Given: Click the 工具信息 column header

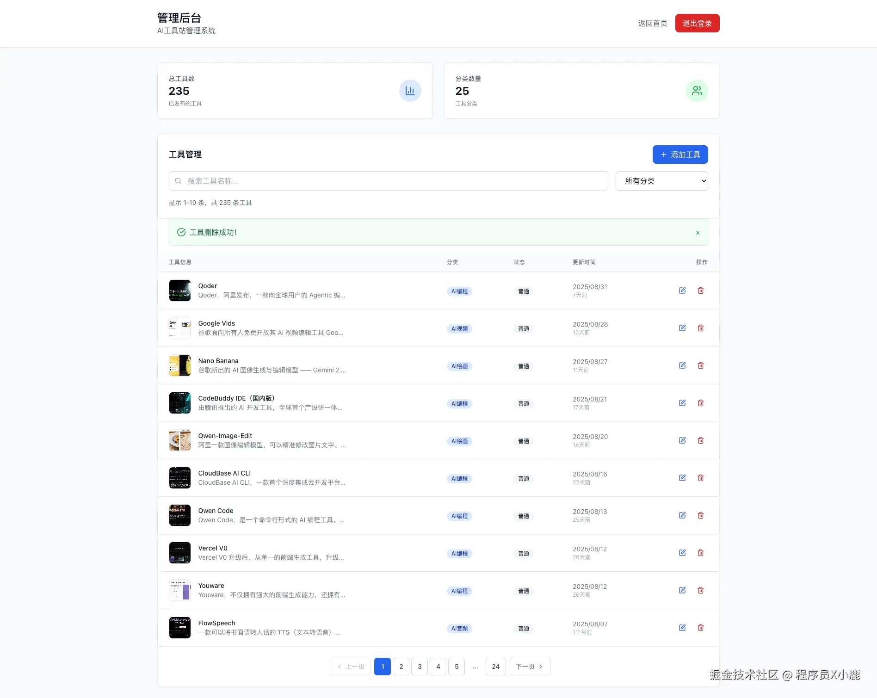Looking at the screenshot, I should point(180,262).
